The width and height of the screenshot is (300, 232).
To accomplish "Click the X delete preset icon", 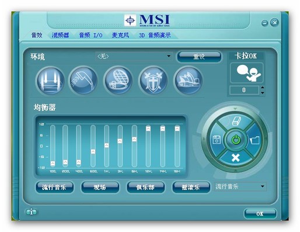I will (236, 158).
